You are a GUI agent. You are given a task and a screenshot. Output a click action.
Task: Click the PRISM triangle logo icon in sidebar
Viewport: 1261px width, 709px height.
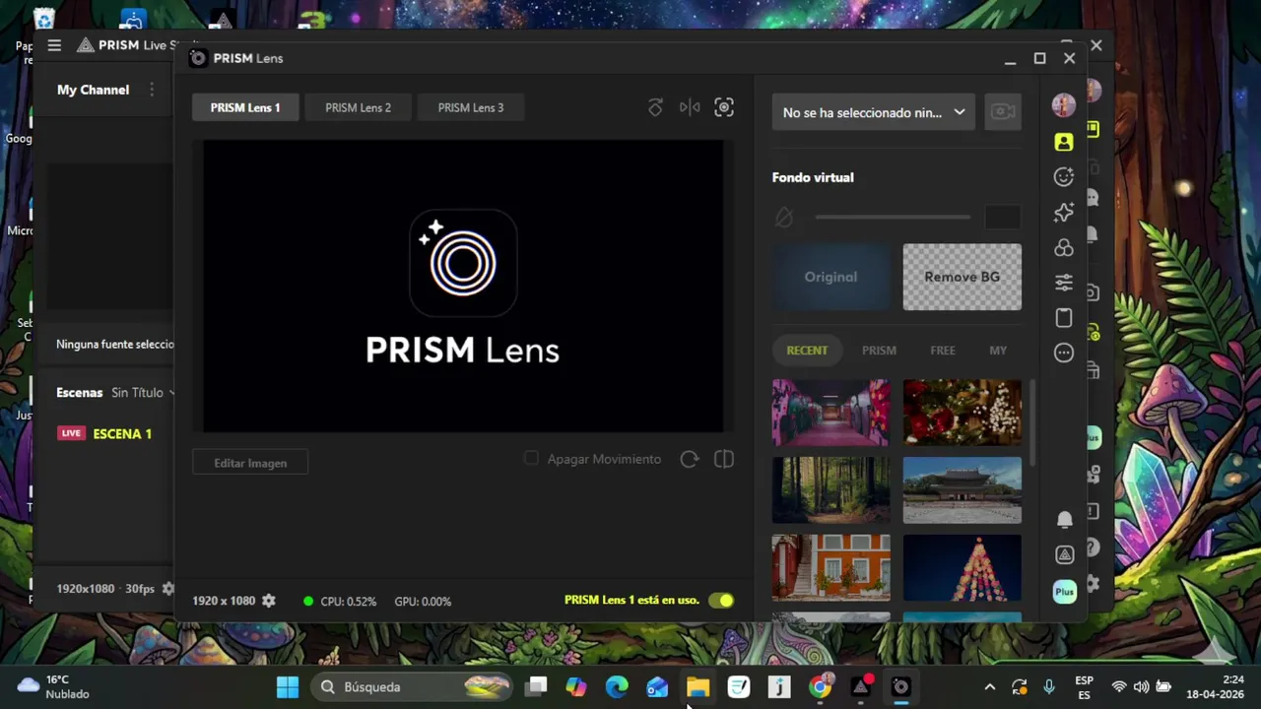[x=1064, y=554]
